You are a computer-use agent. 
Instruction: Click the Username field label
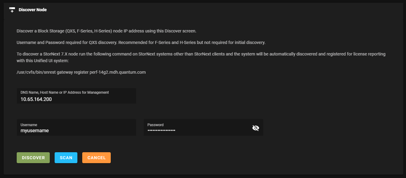(29, 125)
